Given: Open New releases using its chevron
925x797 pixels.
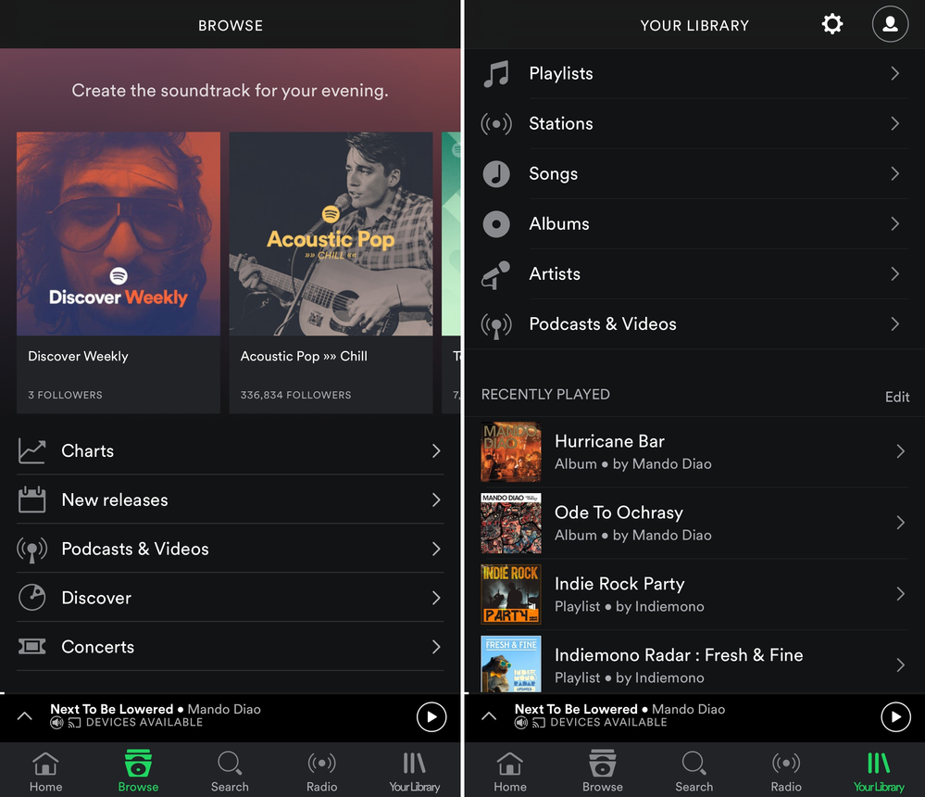Looking at the screenshot, I should click(x=436, y=500).
